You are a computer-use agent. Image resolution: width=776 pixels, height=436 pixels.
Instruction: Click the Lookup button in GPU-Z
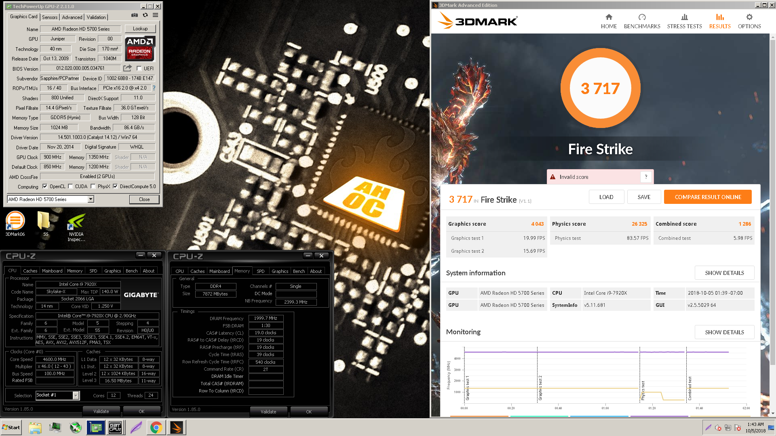140,29
